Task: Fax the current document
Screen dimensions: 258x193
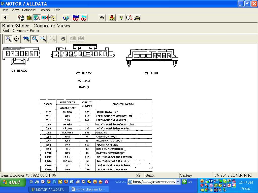Action: coord(137,18)
